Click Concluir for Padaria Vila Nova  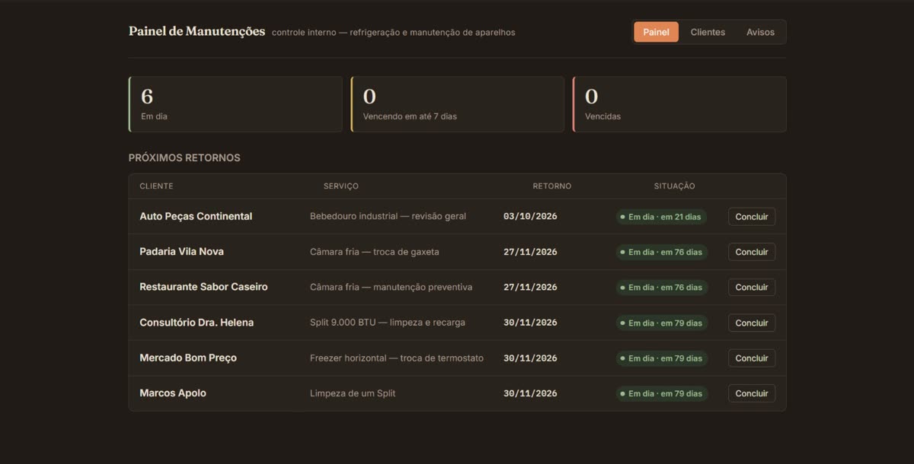[x=752, y=252]
